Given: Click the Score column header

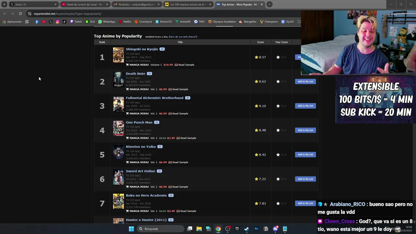Looking at the screenshot, I should click(x=260, y=42).
